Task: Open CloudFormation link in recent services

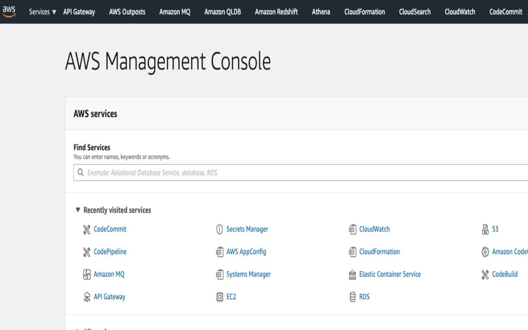Action: click(x=379, y=252)
